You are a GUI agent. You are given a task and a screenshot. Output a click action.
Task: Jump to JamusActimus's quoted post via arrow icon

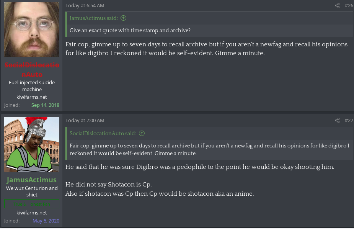pyautogui.click(x=124, y=18)
